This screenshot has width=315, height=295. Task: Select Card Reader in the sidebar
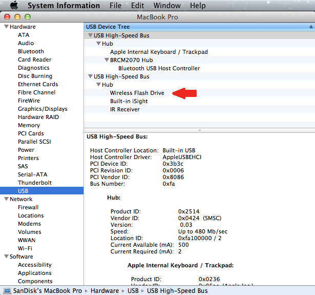pyautogui.click(x=34, y=60)
